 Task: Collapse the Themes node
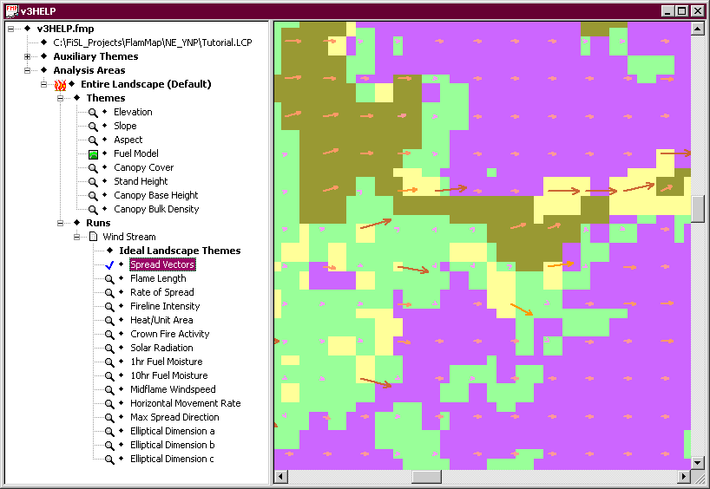[x=60, y=98]
